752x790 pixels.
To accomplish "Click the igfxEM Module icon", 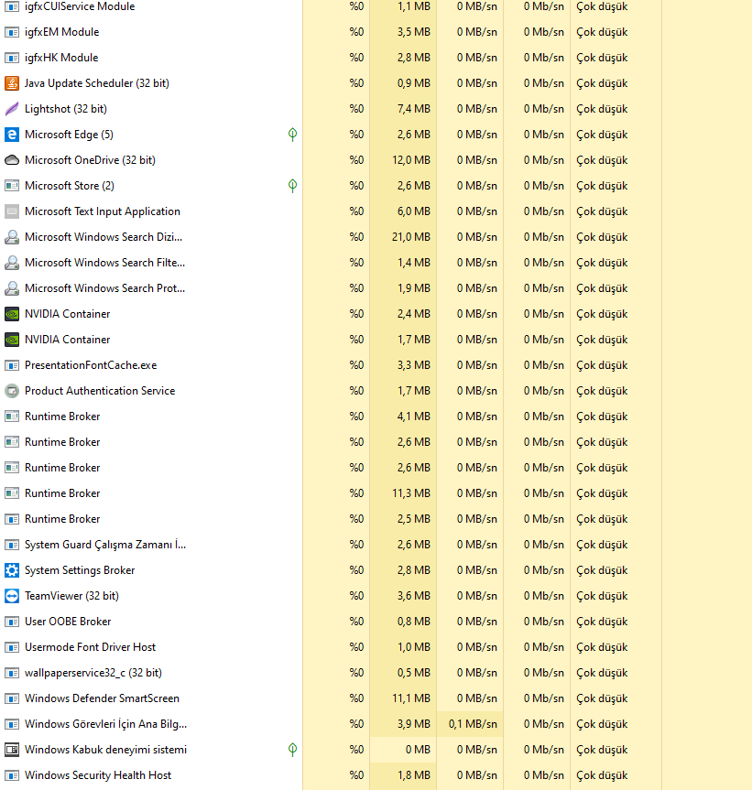I will pos(12,32).
